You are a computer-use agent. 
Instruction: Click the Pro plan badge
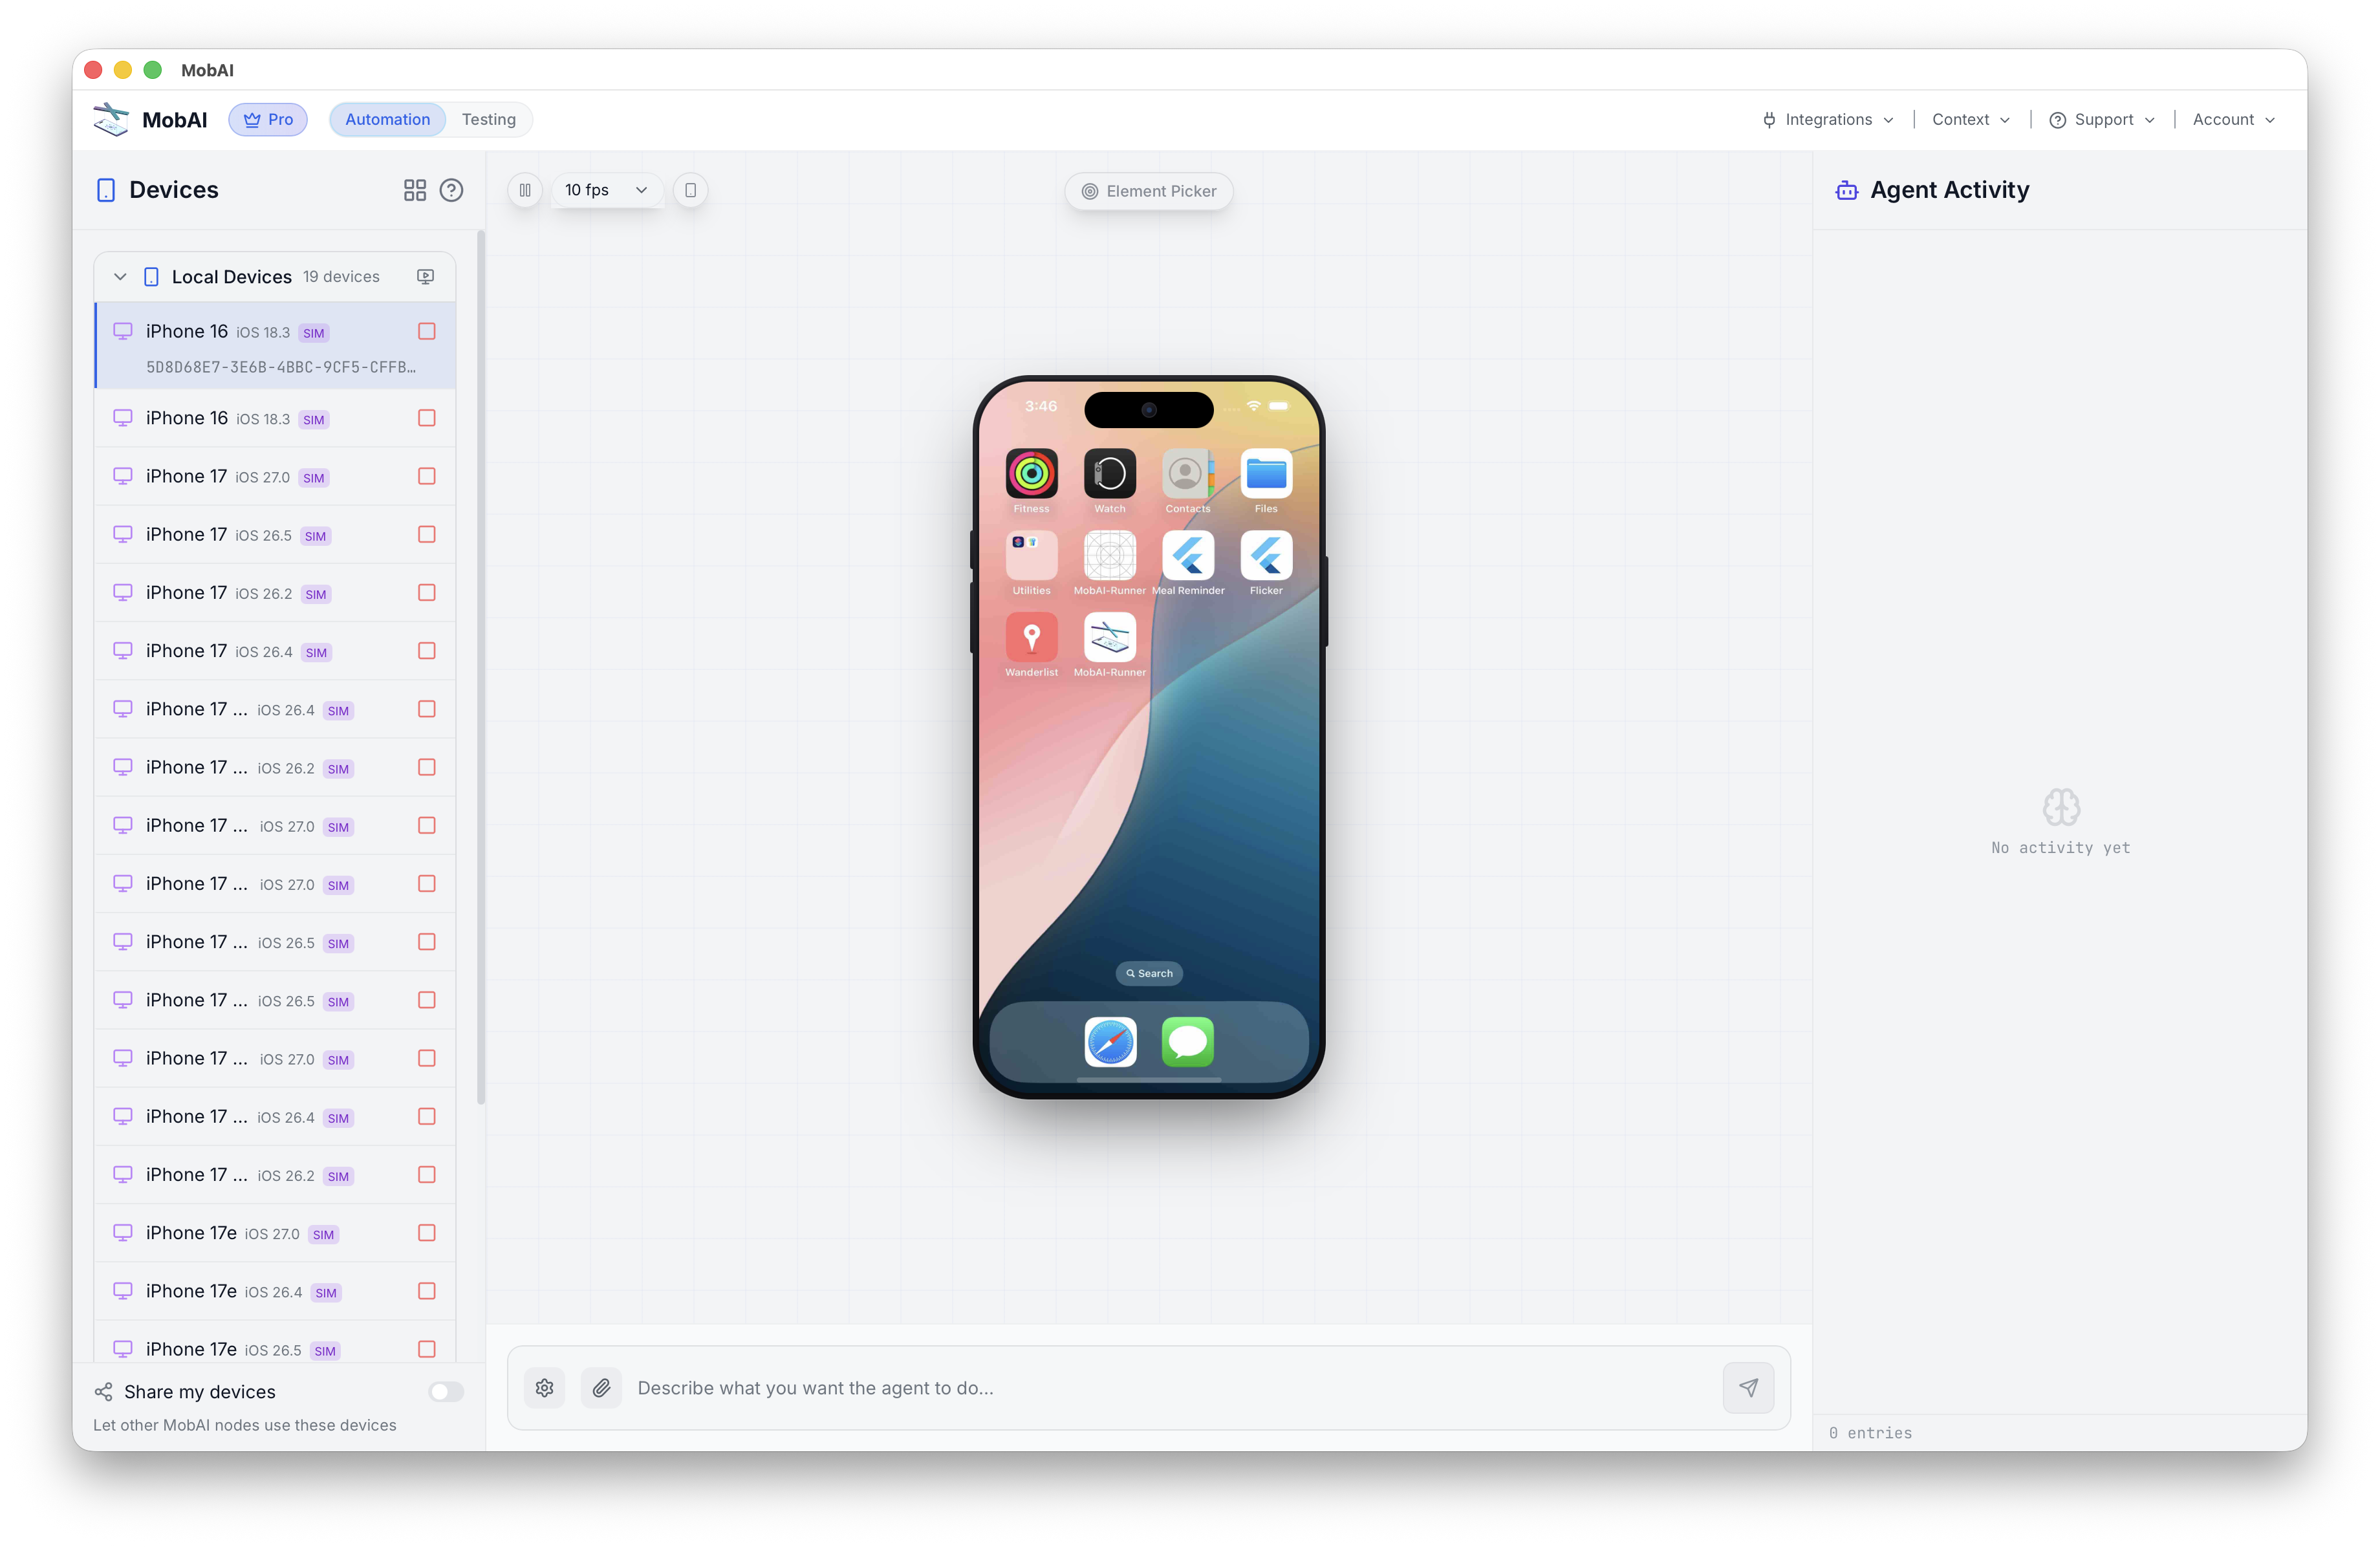tap(268, 119)
